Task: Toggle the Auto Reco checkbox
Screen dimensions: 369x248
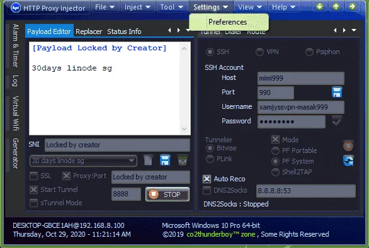Action: [x=207, y=179]
